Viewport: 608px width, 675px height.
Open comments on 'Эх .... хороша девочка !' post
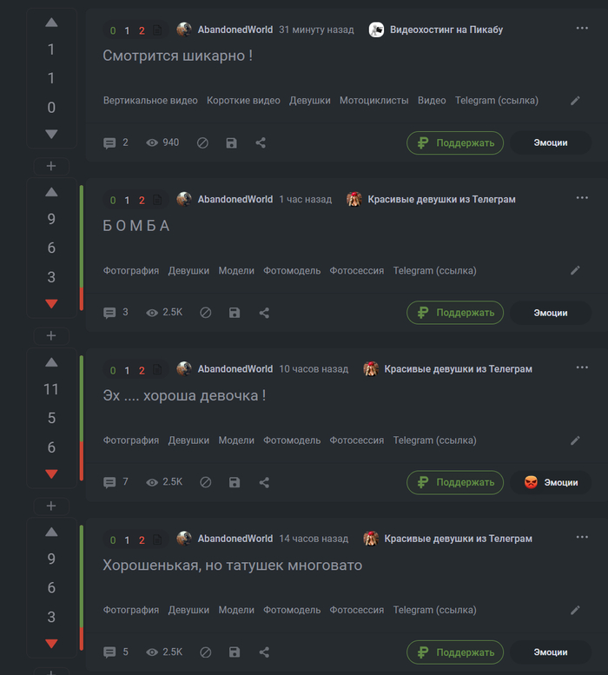tap(109, 482)
